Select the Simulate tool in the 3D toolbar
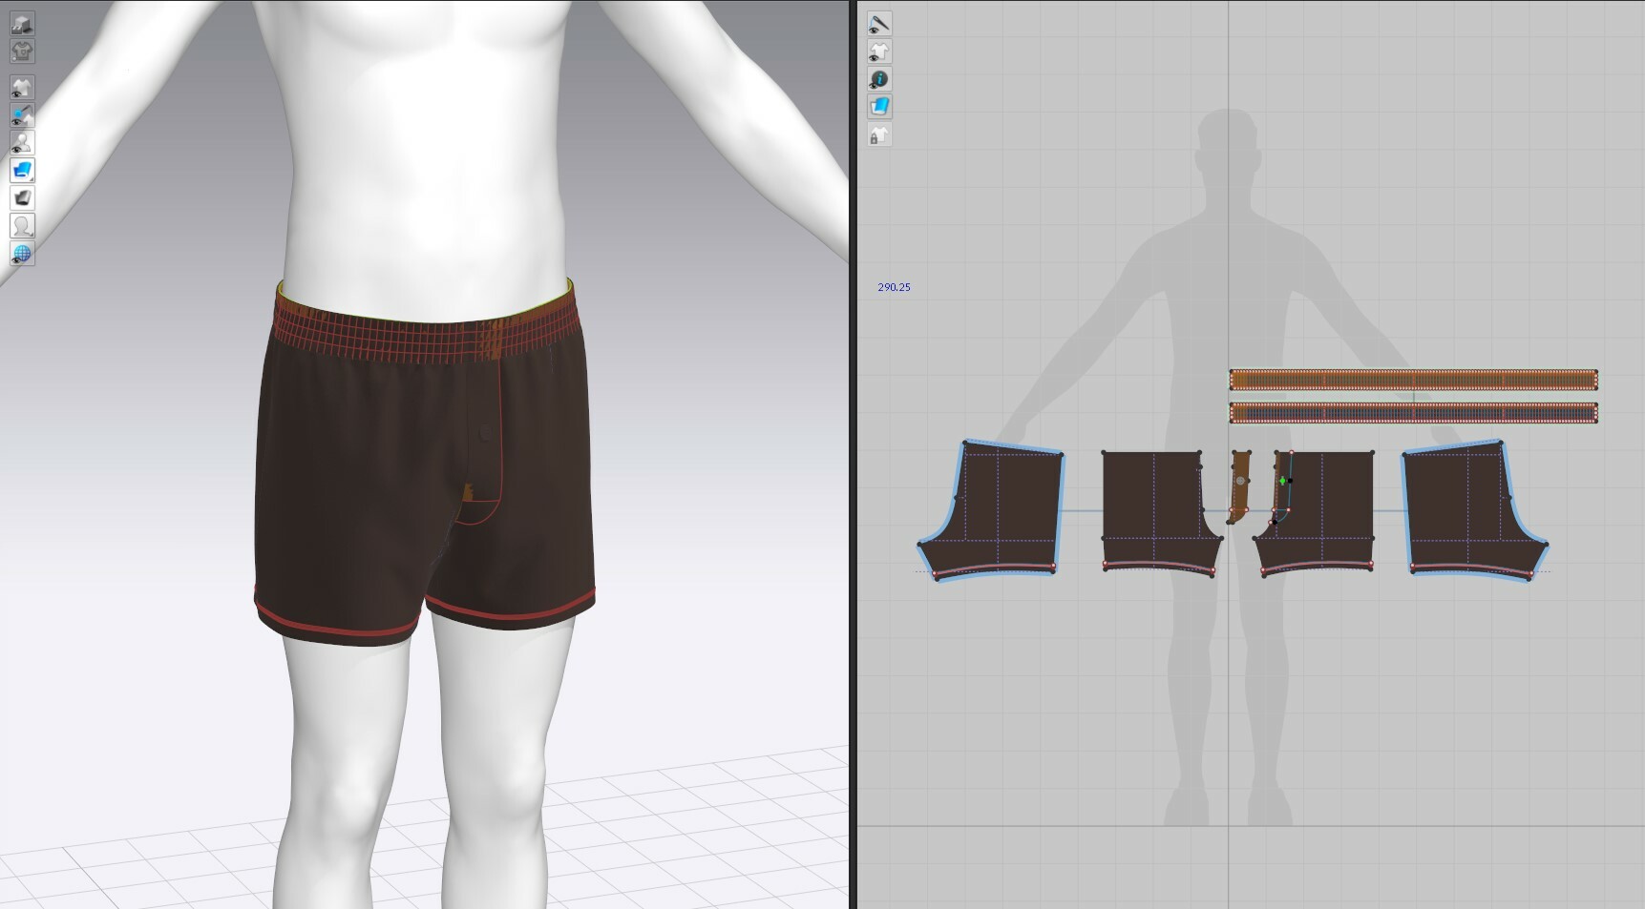The height and width of the screenshot is (909, 1645). click(22, 24)
